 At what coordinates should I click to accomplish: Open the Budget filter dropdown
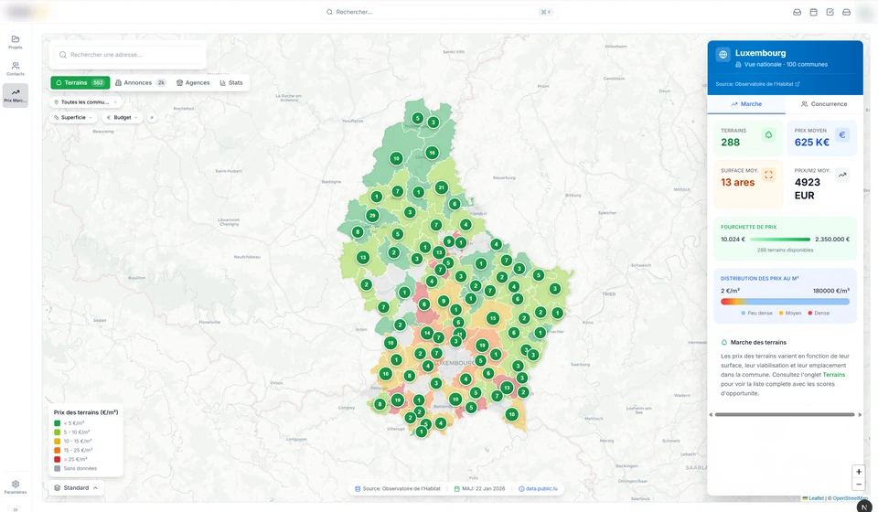point(122,118)
